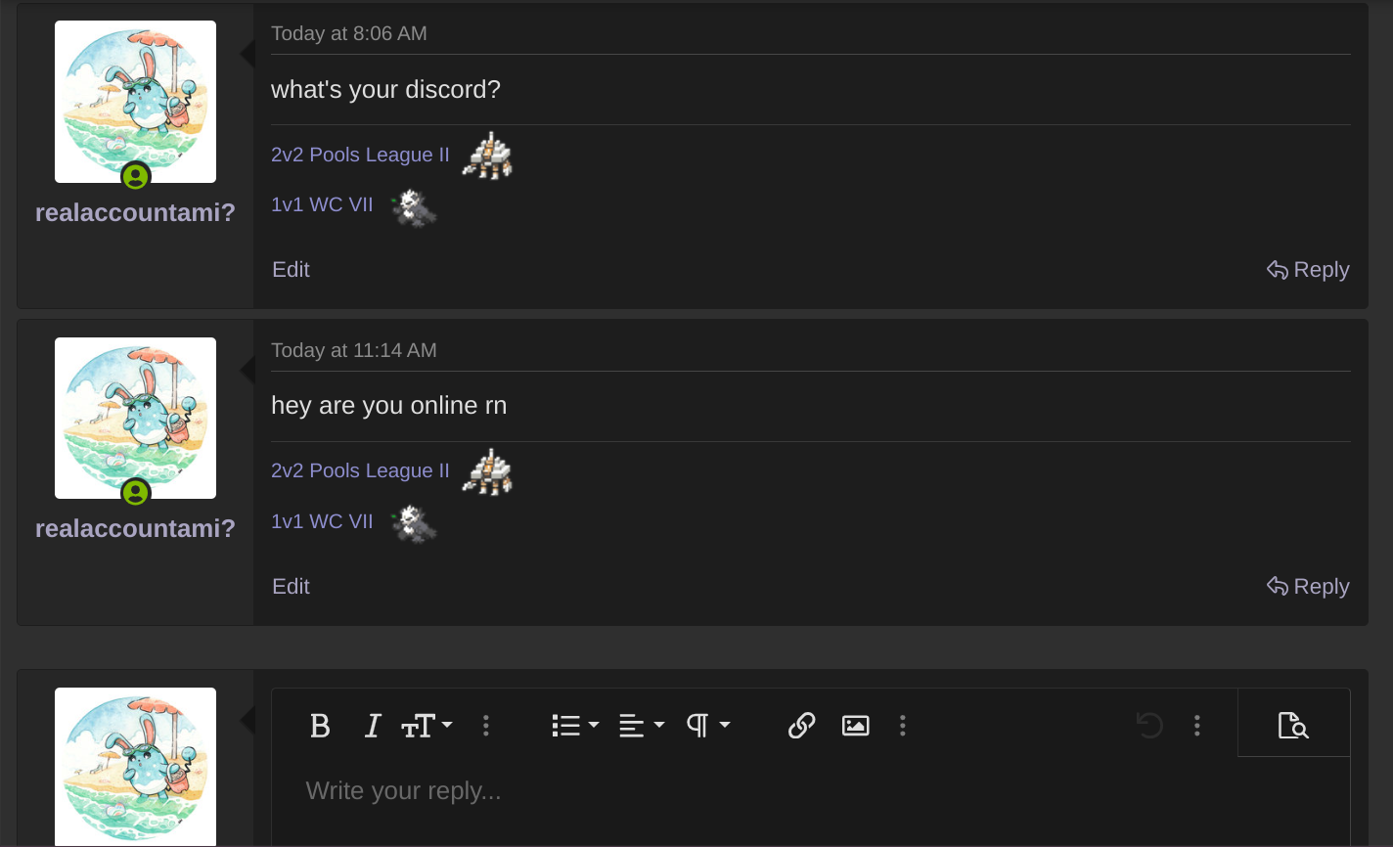Click the undo button in editor

[x=1149, y=726]
